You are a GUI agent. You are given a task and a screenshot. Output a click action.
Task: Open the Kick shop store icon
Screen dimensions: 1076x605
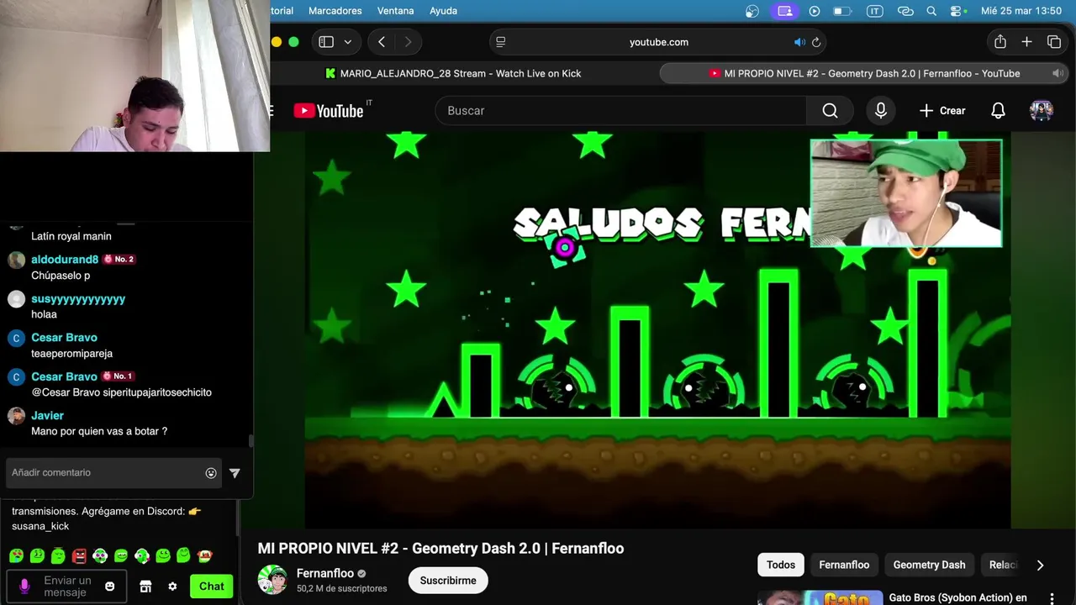[x=145, y=587]
